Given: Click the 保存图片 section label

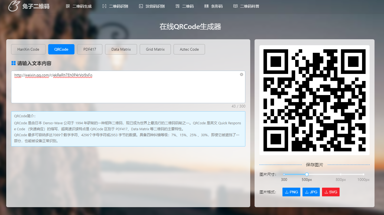Looking at the screenshot, I should (314, 165).
